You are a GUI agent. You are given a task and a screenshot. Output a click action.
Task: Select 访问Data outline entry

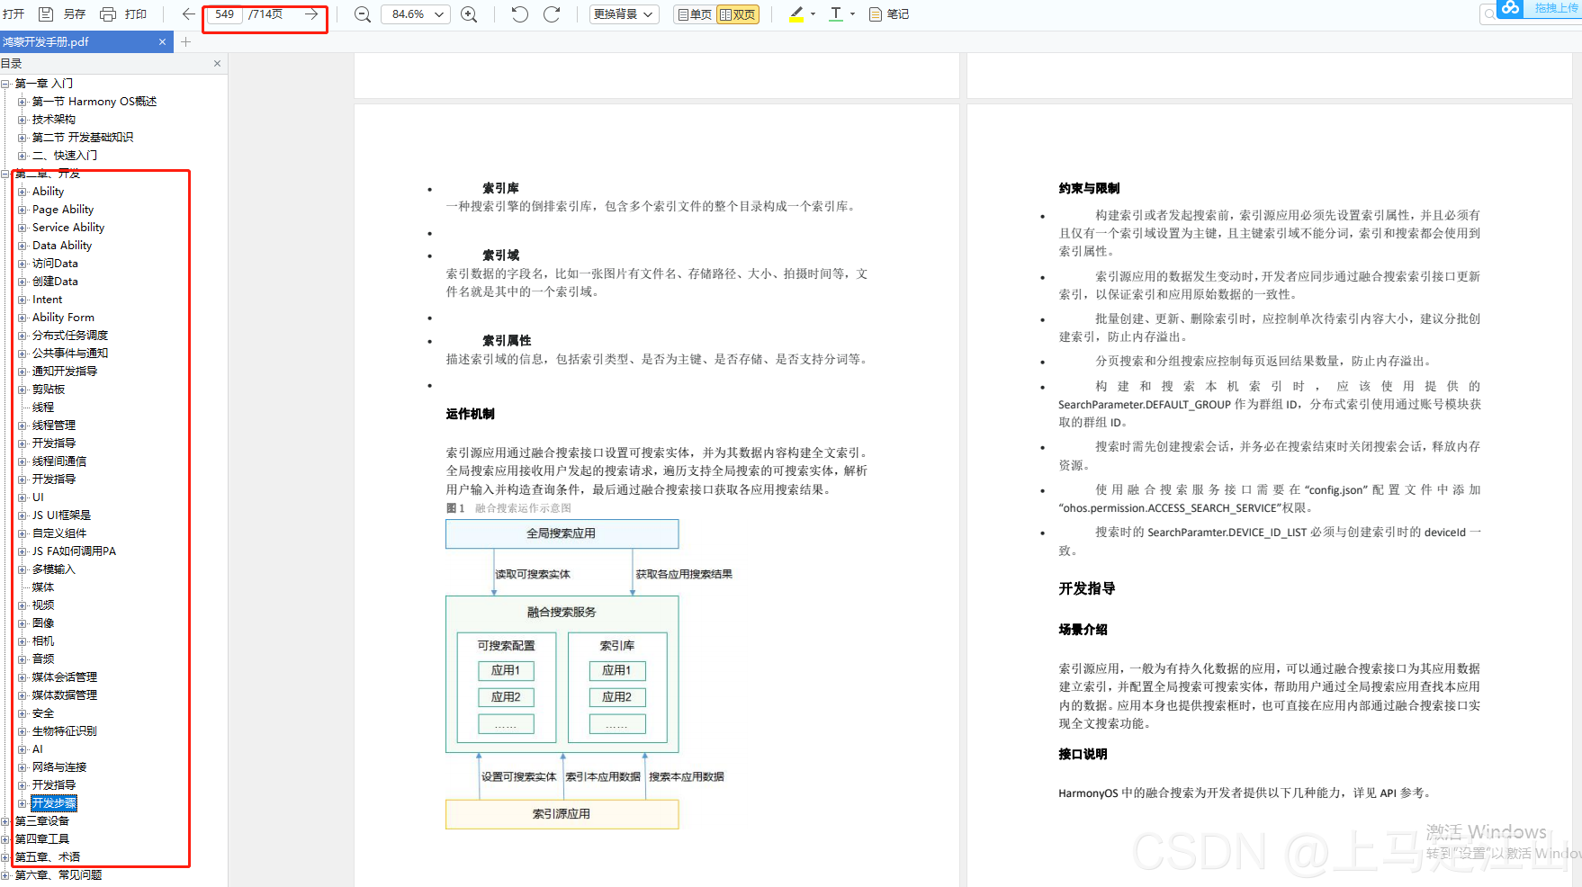pos(55,264)
